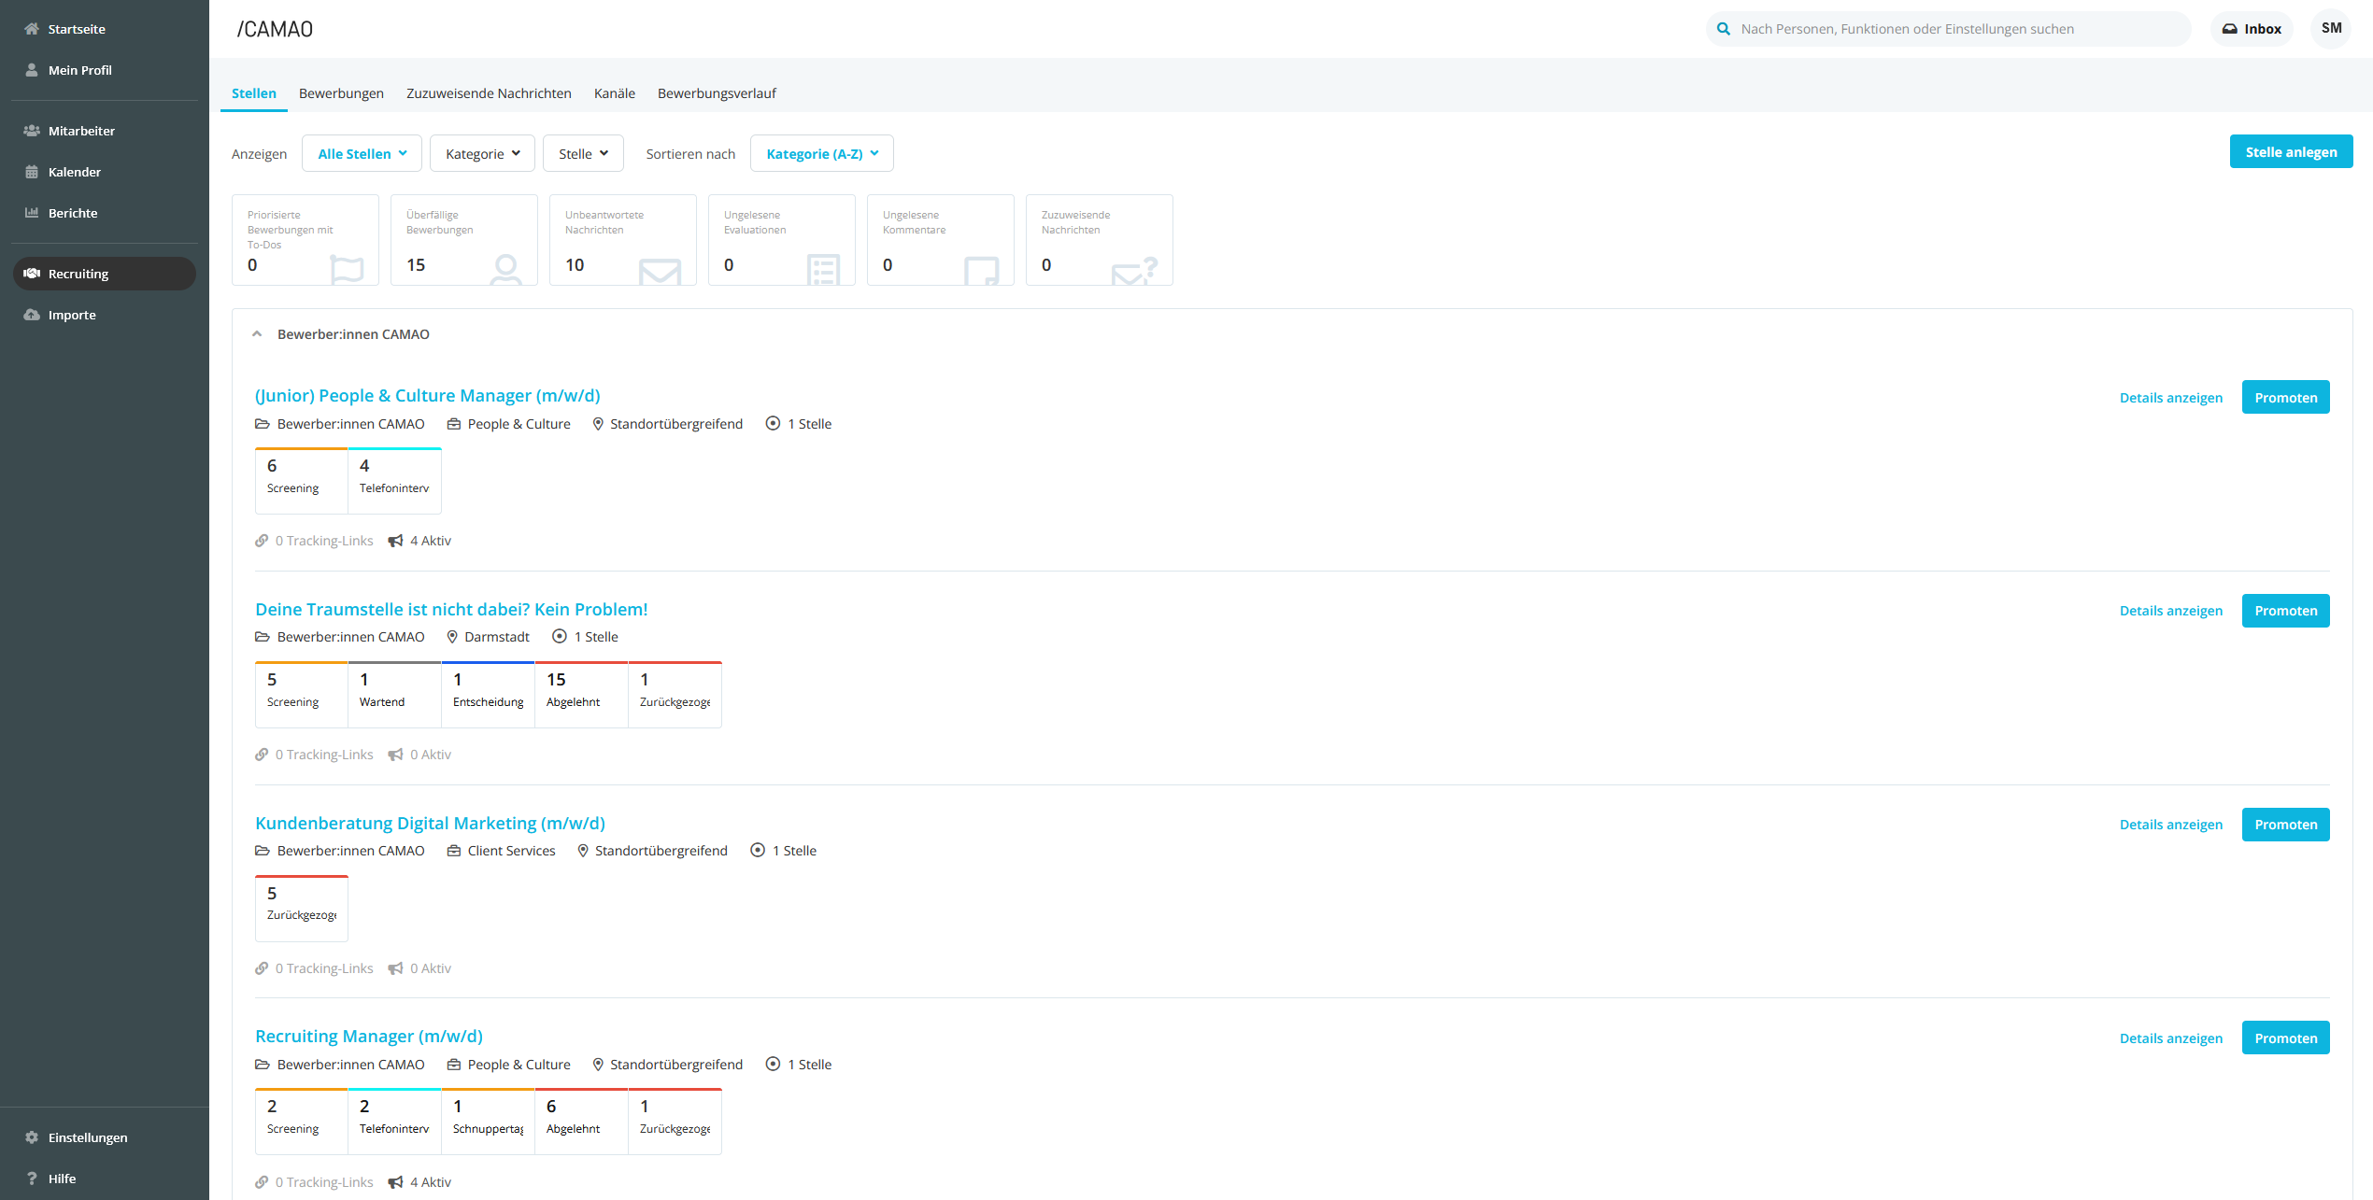Click the Inbox tray icon
Image resolution: width=2373 pixels, height=1200 pixels.
(x=2230, y=29)
